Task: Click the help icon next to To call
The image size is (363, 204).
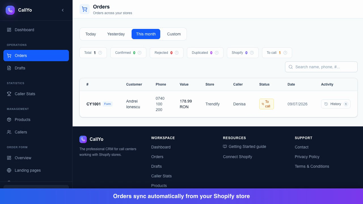Action: pos(285,53)
